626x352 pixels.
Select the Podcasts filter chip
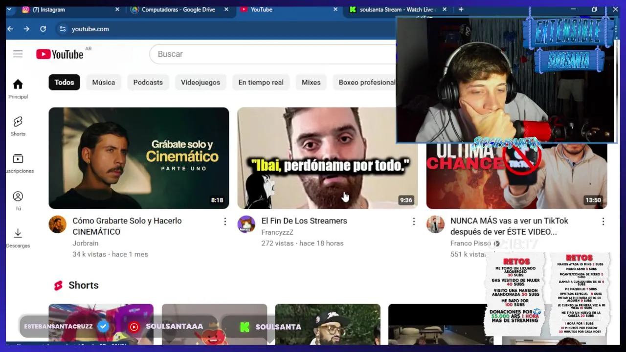148,82
